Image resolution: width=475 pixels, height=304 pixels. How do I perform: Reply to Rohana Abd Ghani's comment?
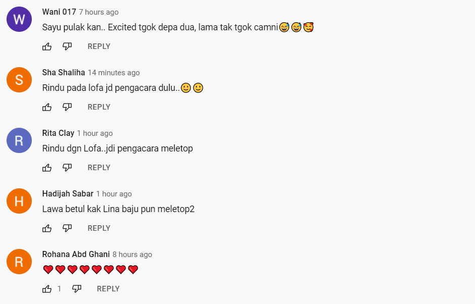point(108,289)
